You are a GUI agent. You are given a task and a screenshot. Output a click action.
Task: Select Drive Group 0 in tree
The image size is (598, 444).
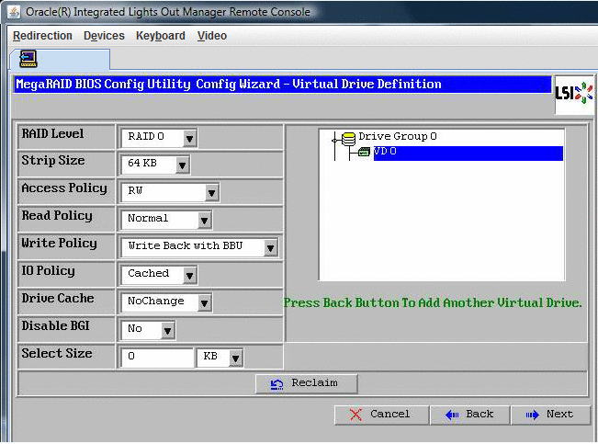click(x=398, y=136)
